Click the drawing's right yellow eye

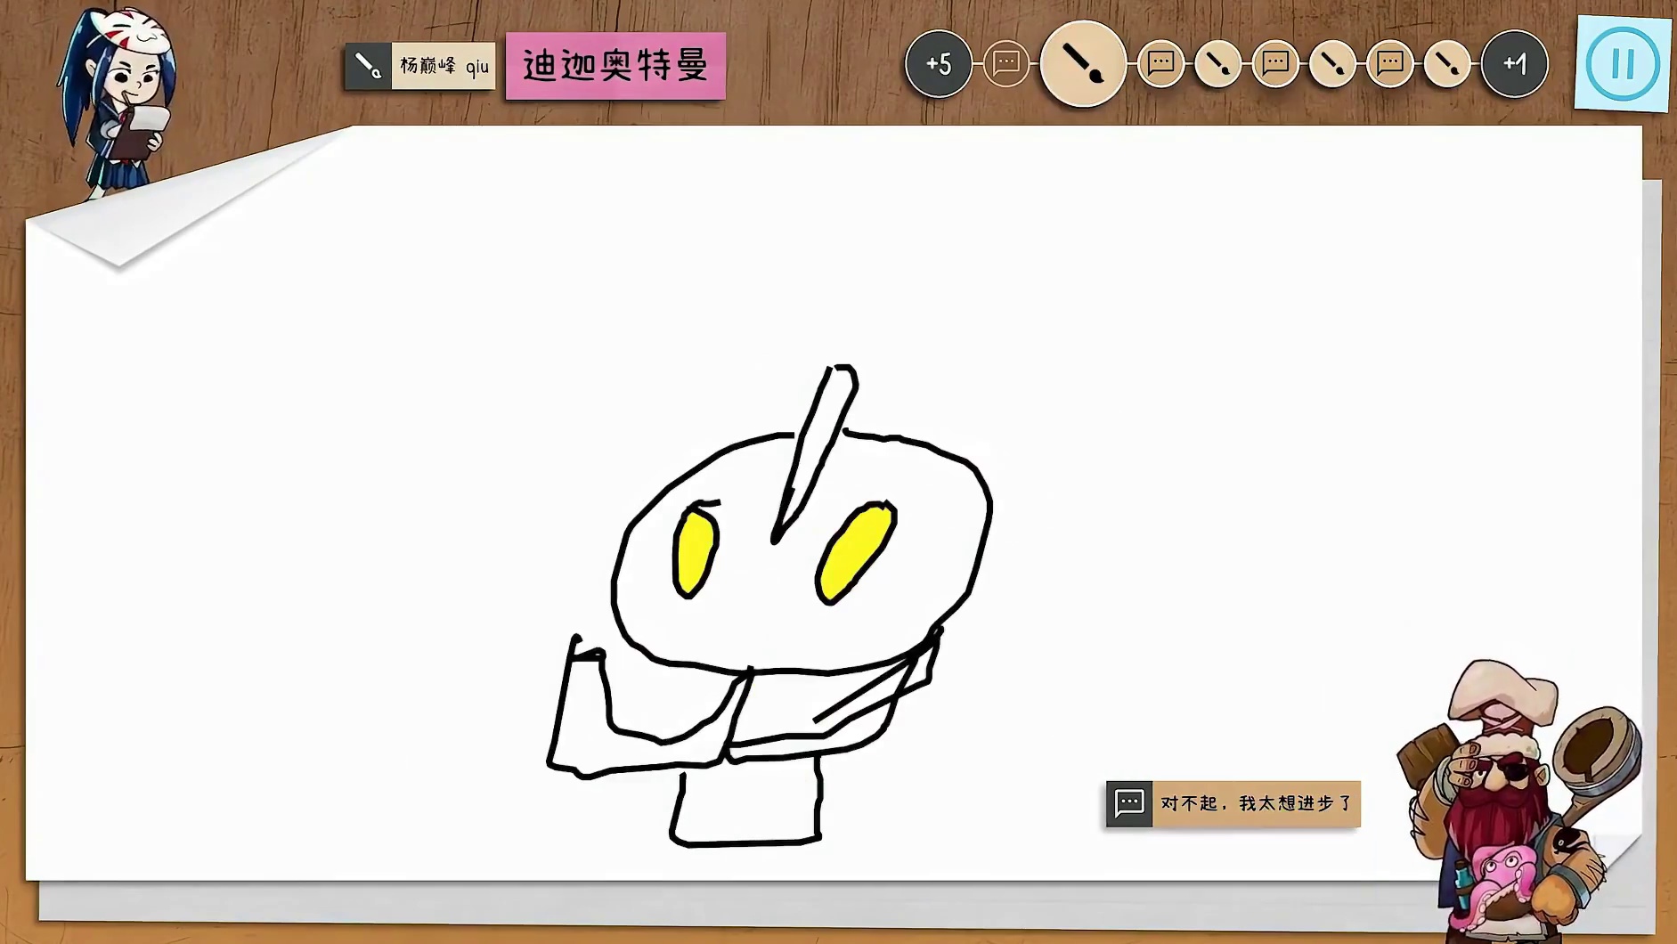tap(855, 553)
